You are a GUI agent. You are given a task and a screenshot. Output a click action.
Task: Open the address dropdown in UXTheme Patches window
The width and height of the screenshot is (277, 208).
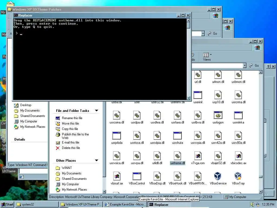point(203,33)
